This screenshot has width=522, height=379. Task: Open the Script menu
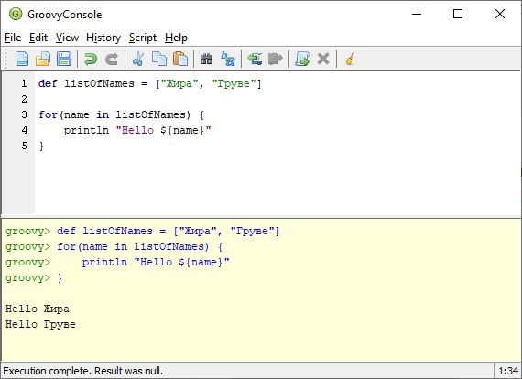[x=143, y=38]
